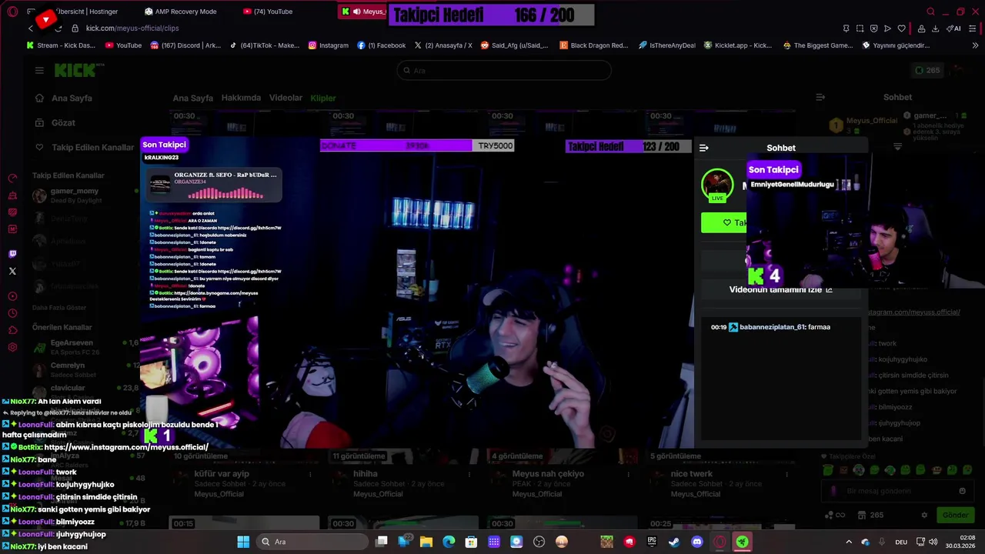Collapse the page Sohbet chat sidebar
Image resolution: width=985 pixels, height=554 pixels.
point(820,97)
